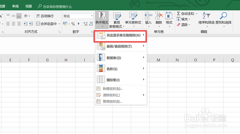Center text horizontally
The height and width of the screenshot is (134, 240).
14,24
